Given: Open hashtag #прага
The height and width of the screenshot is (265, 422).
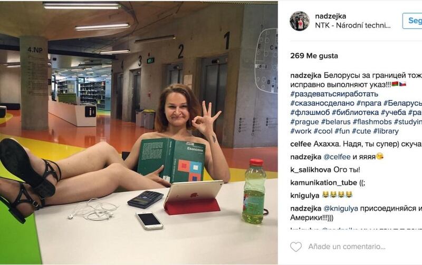Looking at the screenshot, I should coord(369,103).
